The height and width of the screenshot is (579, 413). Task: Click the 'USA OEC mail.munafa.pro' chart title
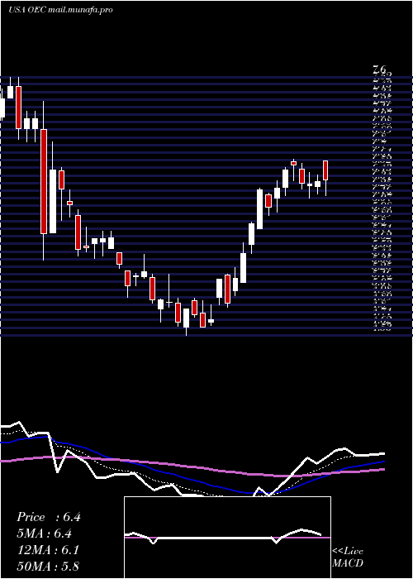pos(60,10)
